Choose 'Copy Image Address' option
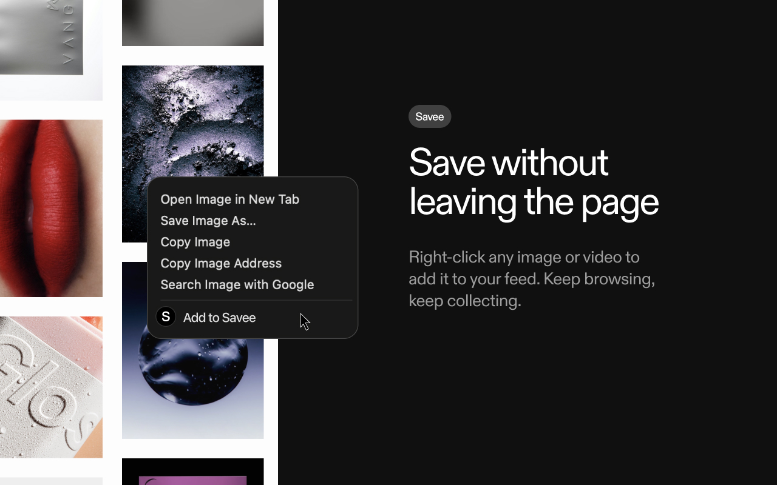 pyautogui.click(x=221, y=263)
